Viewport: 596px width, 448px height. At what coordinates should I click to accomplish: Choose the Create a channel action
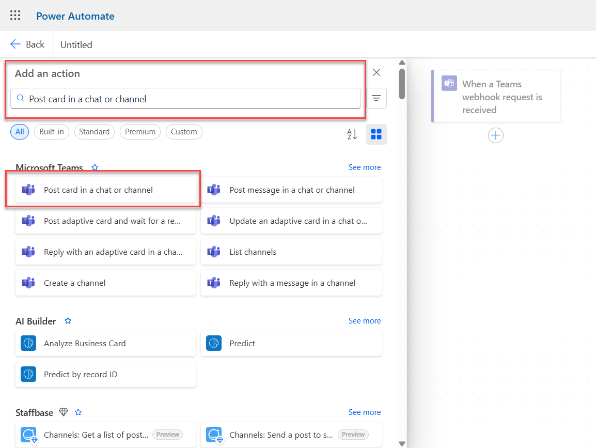[106, 283]
